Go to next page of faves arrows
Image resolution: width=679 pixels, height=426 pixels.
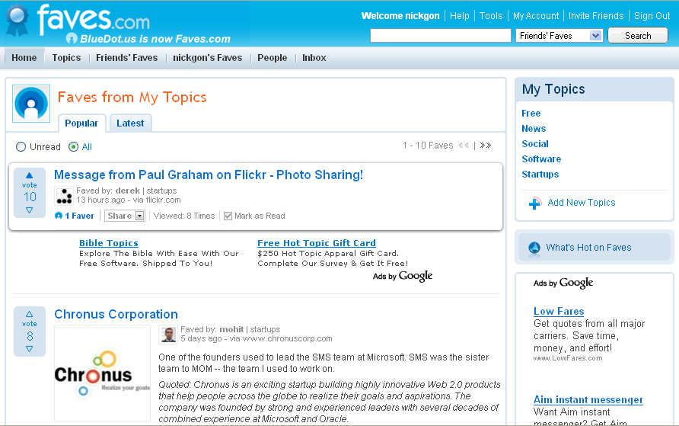486,146
